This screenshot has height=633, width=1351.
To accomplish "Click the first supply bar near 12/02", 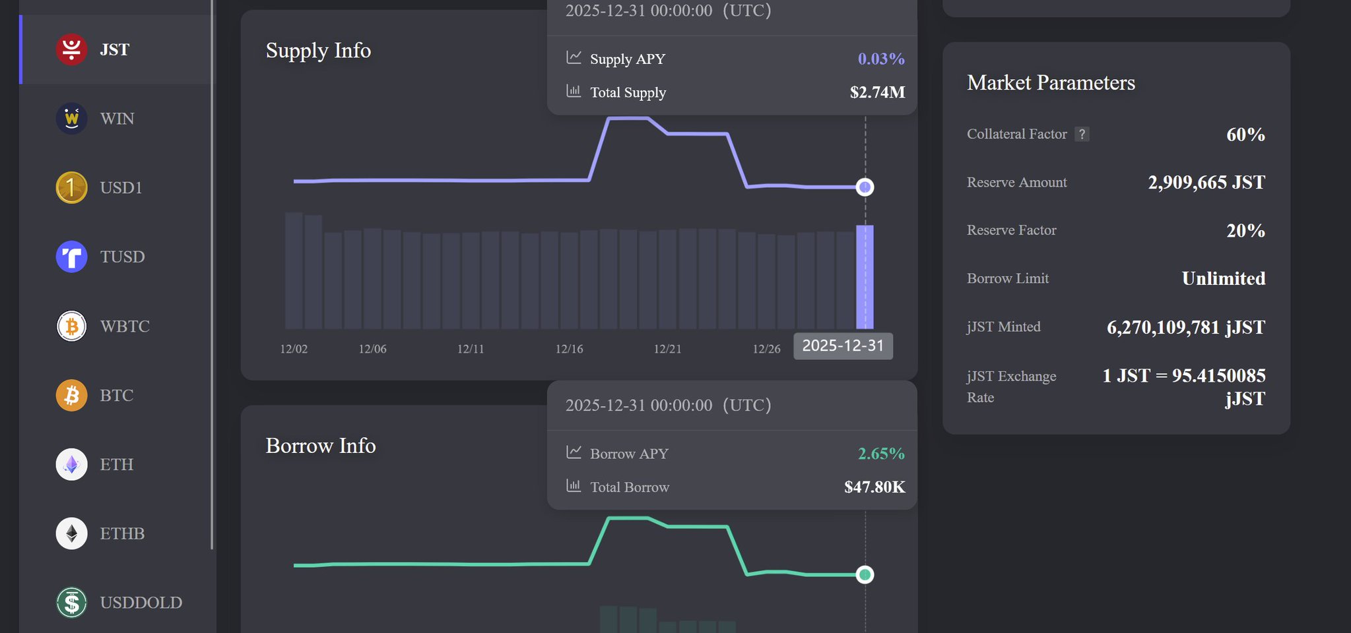I will pyautogui.click(x=294, y=270).
